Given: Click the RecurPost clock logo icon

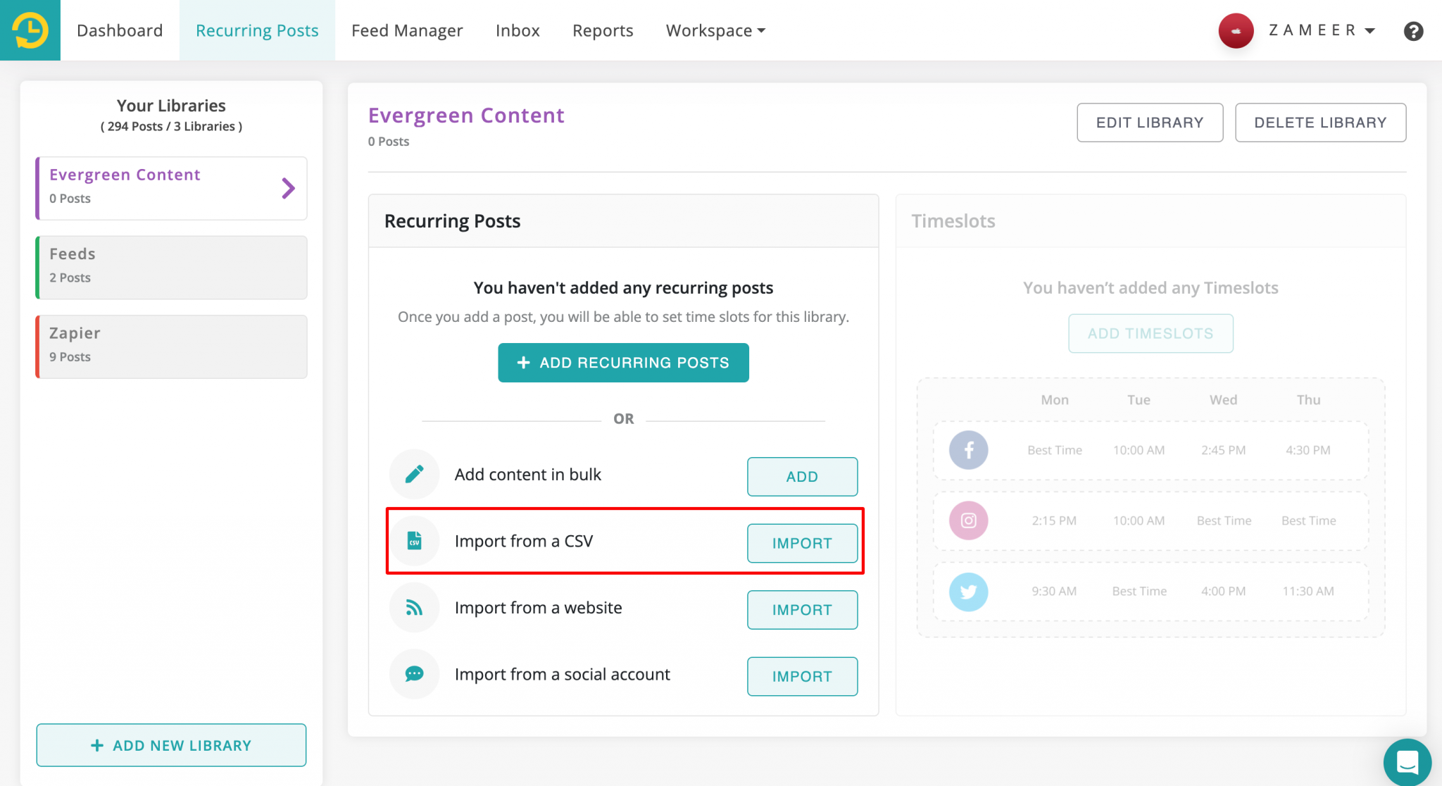Looking at the screenshot, I should coord(30,30).
